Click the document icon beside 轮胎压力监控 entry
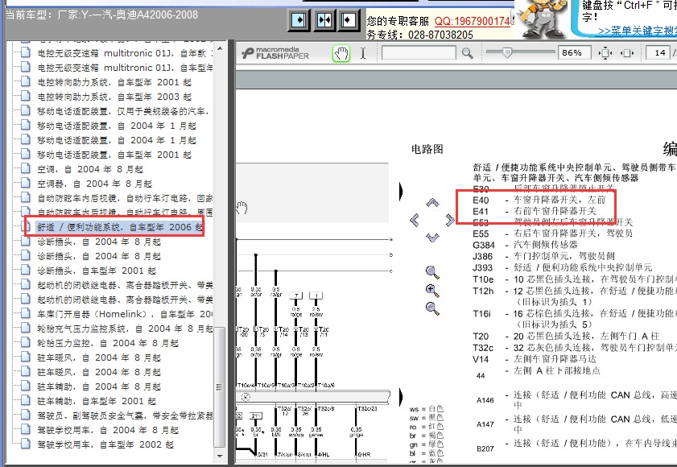The image size is (677, 467). point(26,342)
